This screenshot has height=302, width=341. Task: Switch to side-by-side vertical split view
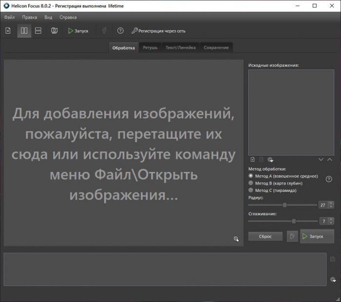(x=24, y=31)
